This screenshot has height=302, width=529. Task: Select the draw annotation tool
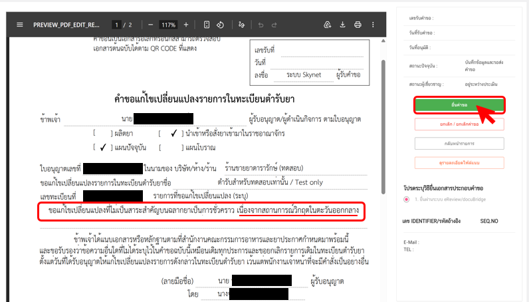pyautogui.click(x=241, y=25)
